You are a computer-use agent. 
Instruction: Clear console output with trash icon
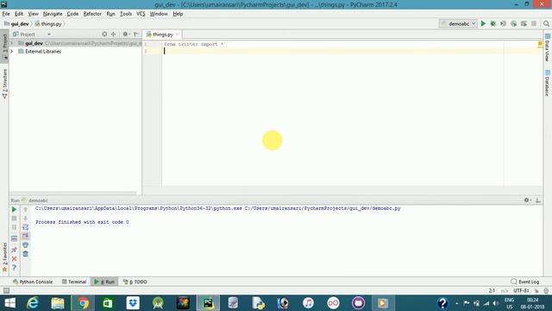coord(25,254)
